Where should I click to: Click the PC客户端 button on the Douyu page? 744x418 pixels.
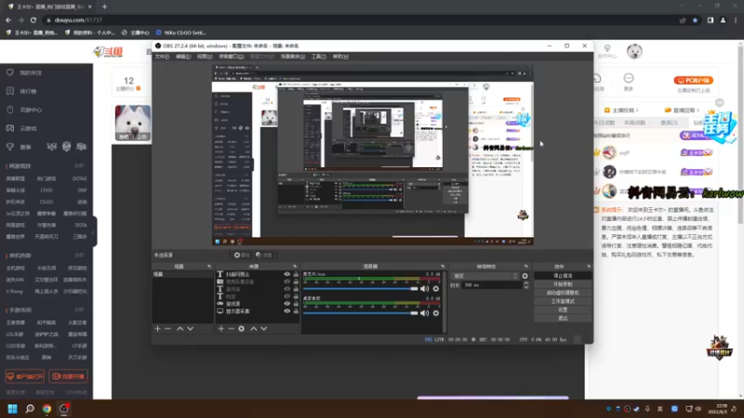(x=693, y=80)
